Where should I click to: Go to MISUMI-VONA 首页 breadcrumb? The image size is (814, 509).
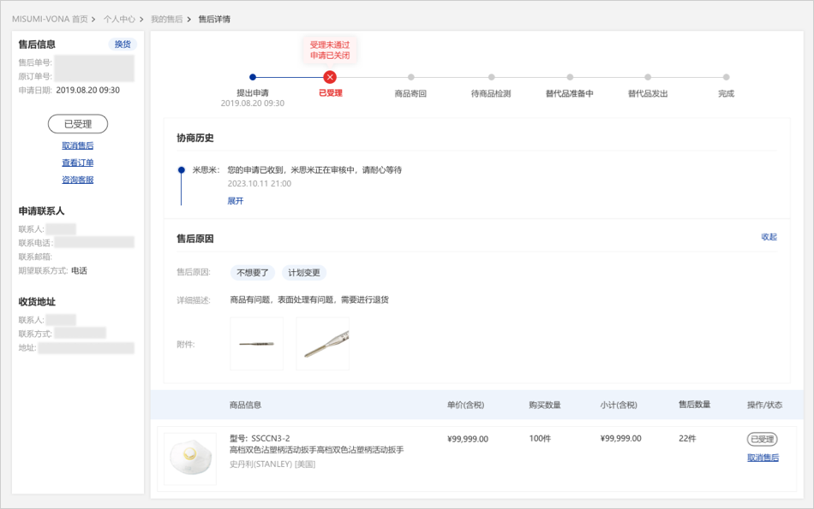[x=50, y=19]
